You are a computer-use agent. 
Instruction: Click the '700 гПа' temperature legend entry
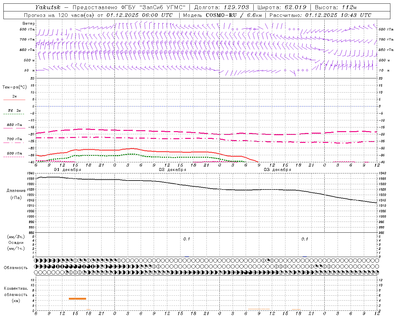(x=15, y=139)
